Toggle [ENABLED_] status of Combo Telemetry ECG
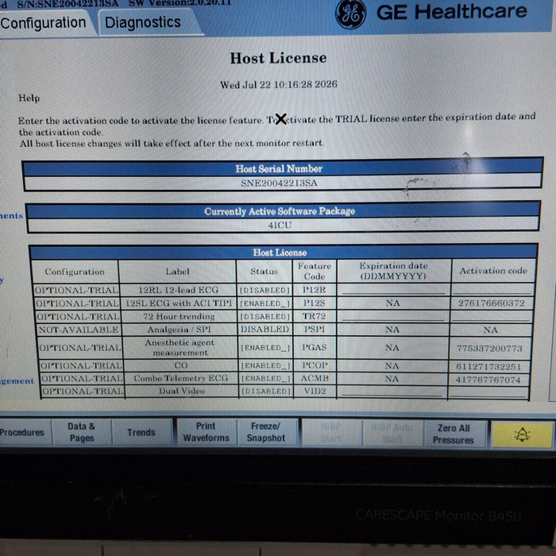This screenshot has height=556, width=556. tap(266, 379)
